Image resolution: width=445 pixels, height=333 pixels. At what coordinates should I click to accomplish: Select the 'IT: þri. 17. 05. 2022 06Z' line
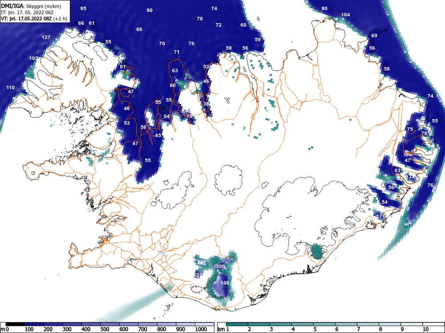(x=28, y=12)
